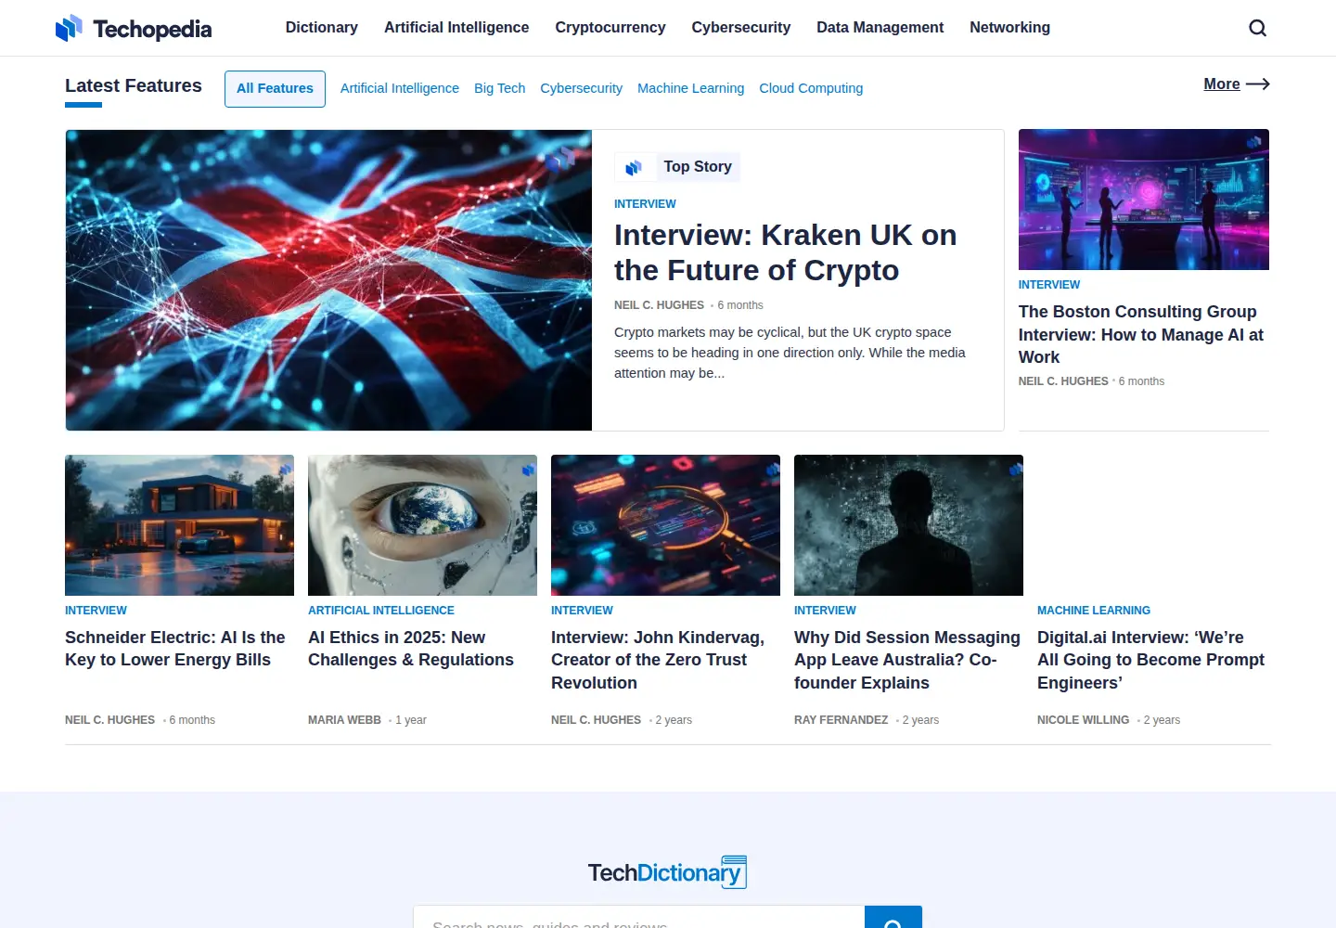
Task: Open Schneider Electric energy bills article
Action: coord(175,649)
